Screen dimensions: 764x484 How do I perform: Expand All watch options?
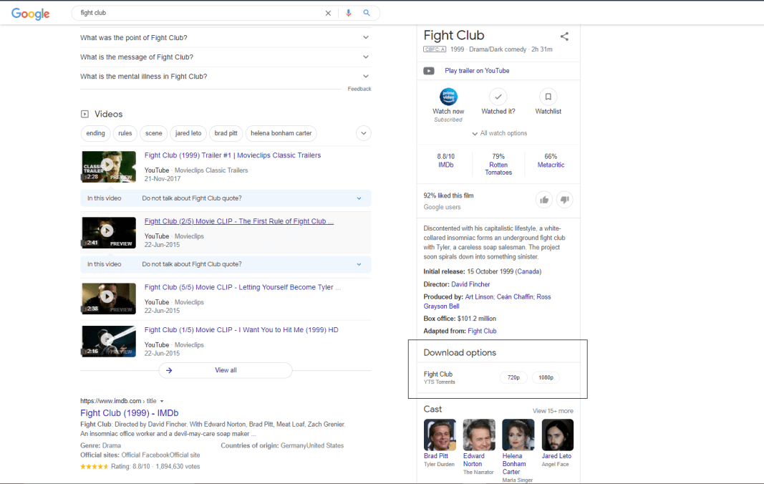(x=499, y=133)
